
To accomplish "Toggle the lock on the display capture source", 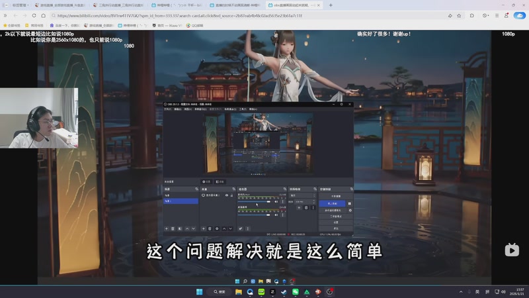I will pyautogui.click(x=232, y=195).
